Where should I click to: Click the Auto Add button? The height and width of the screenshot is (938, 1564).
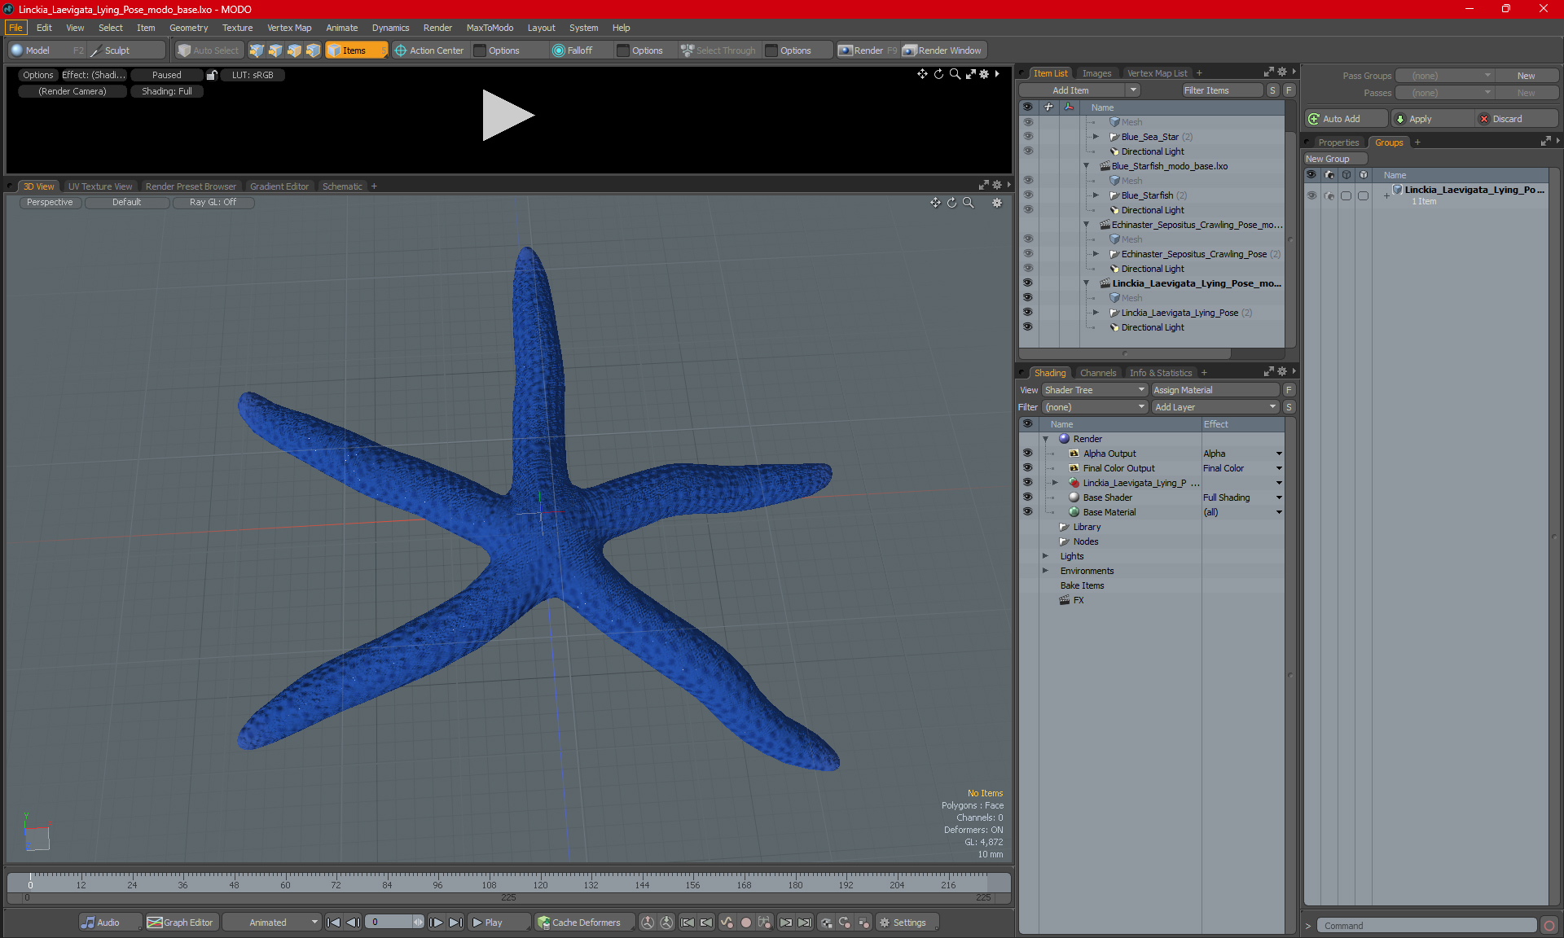(1346, 119)
